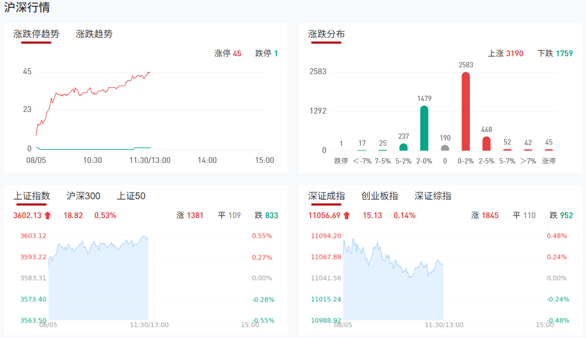Click the 沪深行情 page title
The image size is (586, 338).
pyautogui.click(x=27, y=8)
